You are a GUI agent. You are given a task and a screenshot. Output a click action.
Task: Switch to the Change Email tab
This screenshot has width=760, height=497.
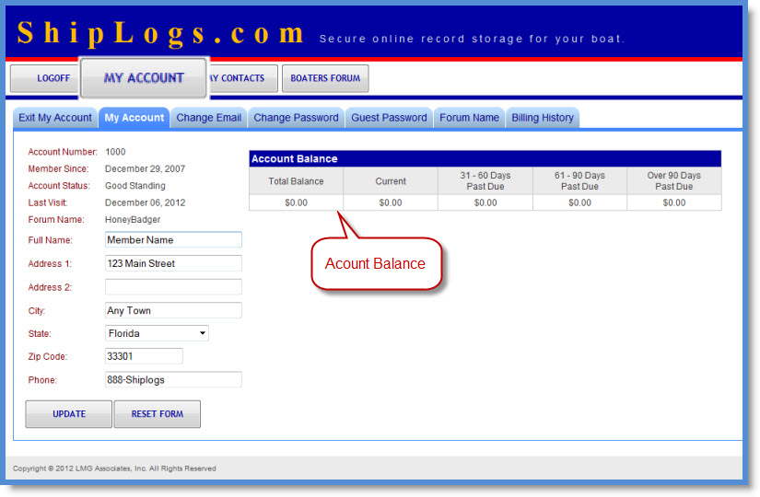(x=208, y=118)
